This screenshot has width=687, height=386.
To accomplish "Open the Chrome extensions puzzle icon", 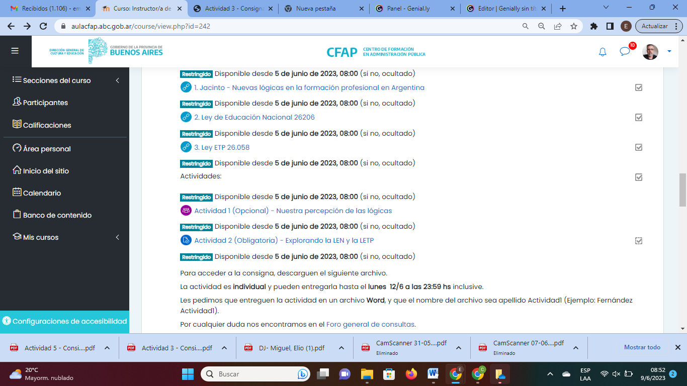I will coord(594,26).
